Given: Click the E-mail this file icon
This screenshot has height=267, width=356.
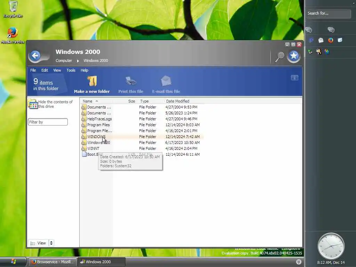Looking at the screenshot, I should [166, 81].
